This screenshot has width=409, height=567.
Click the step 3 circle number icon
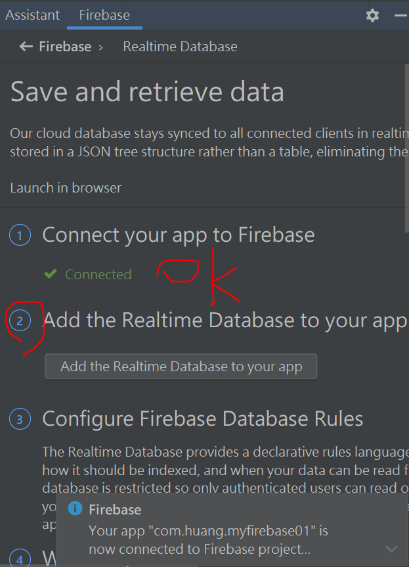click(x=20, y=419)
